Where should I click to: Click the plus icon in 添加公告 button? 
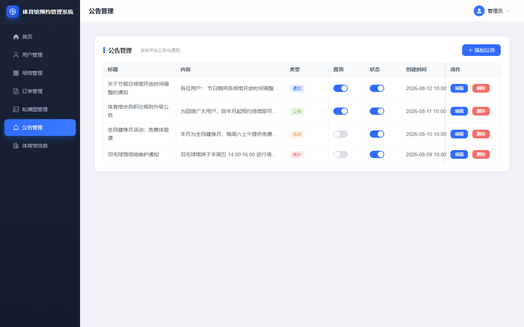coord(471,50)
